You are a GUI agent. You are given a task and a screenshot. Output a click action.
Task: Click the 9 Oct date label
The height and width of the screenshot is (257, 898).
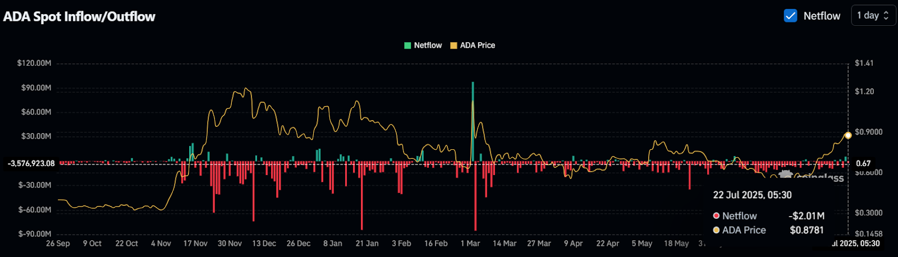click(x=93, y=244)
